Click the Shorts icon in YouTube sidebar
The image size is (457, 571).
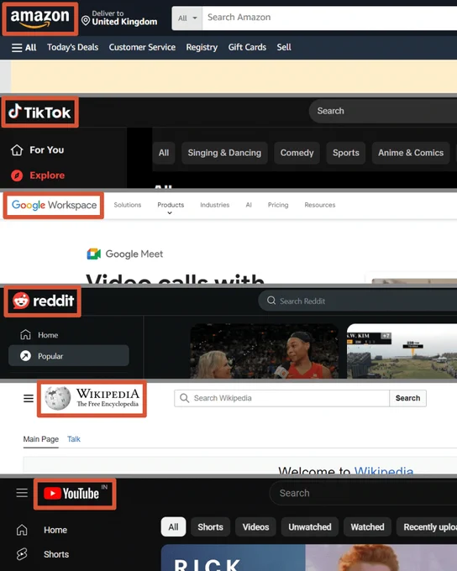click(22, 554)
